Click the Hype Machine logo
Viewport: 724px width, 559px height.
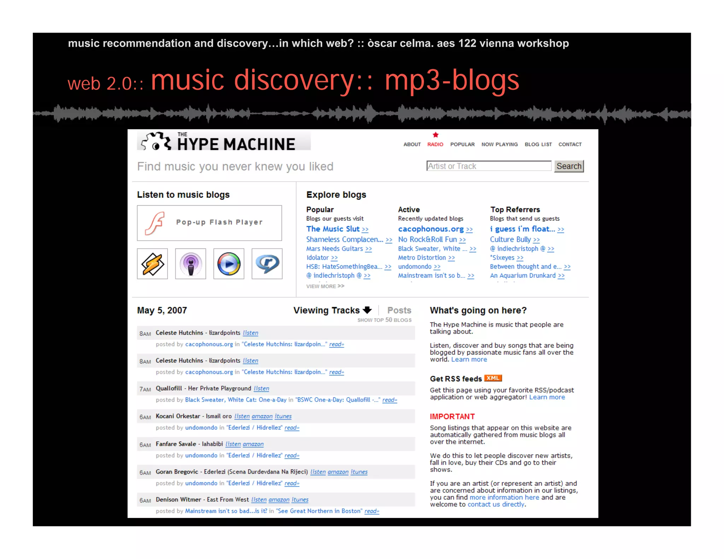pyautogui.click(x=224, y=141)
